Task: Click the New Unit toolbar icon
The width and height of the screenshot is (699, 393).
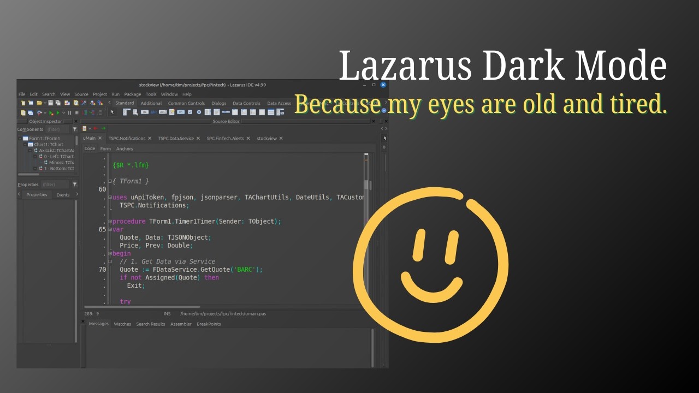Action: tap(23, 103)
